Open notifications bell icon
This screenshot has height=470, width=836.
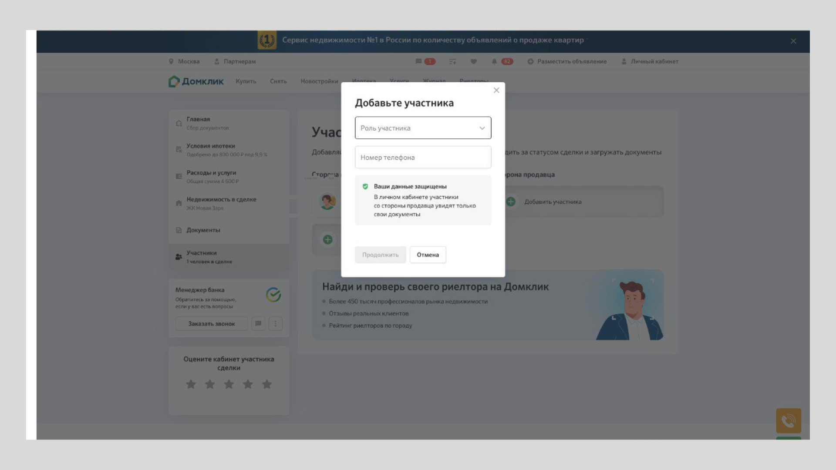coord(494,61)
